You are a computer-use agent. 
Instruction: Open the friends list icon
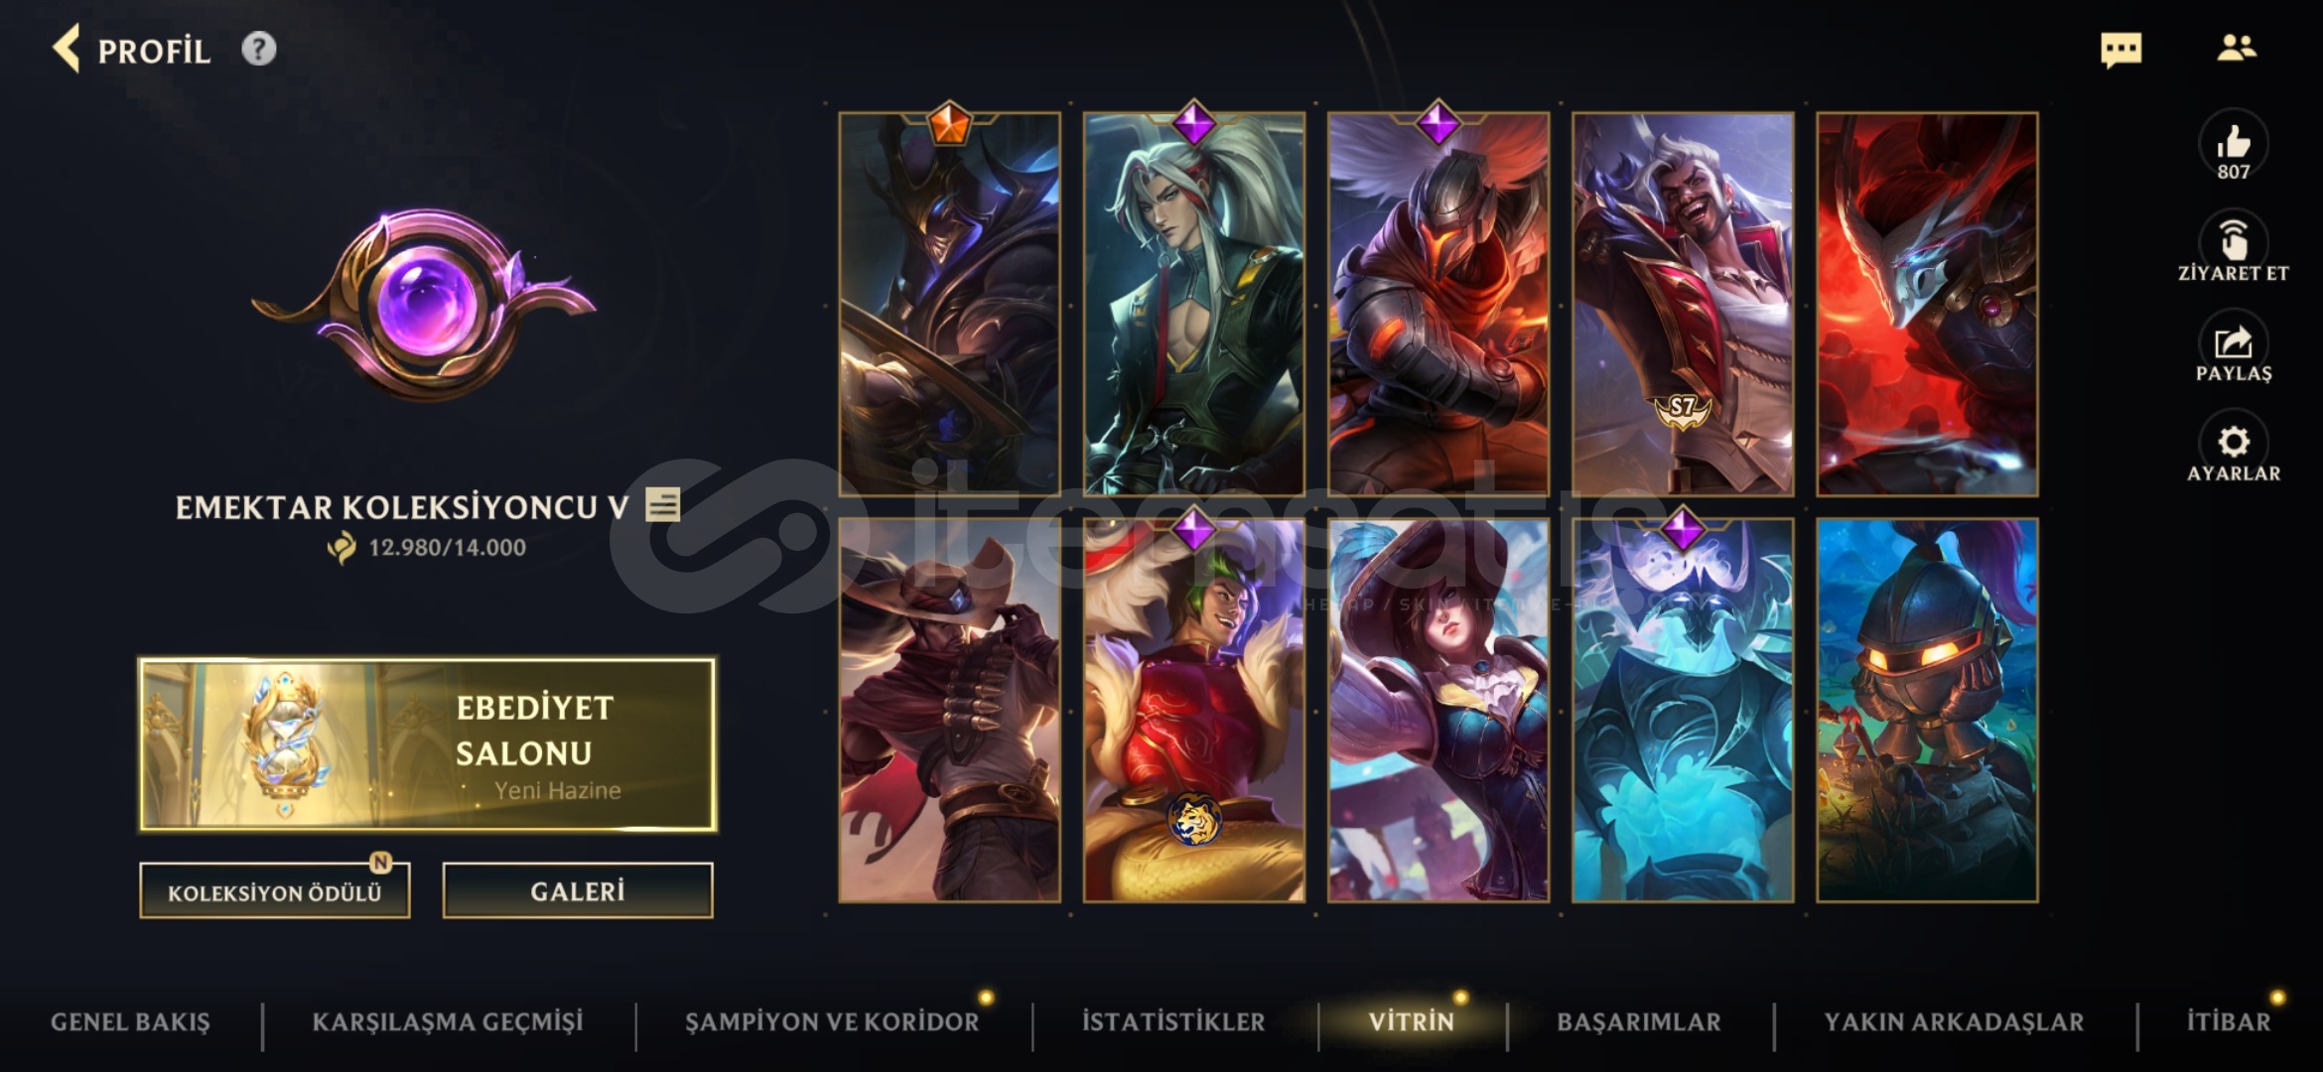point(2237,48)
